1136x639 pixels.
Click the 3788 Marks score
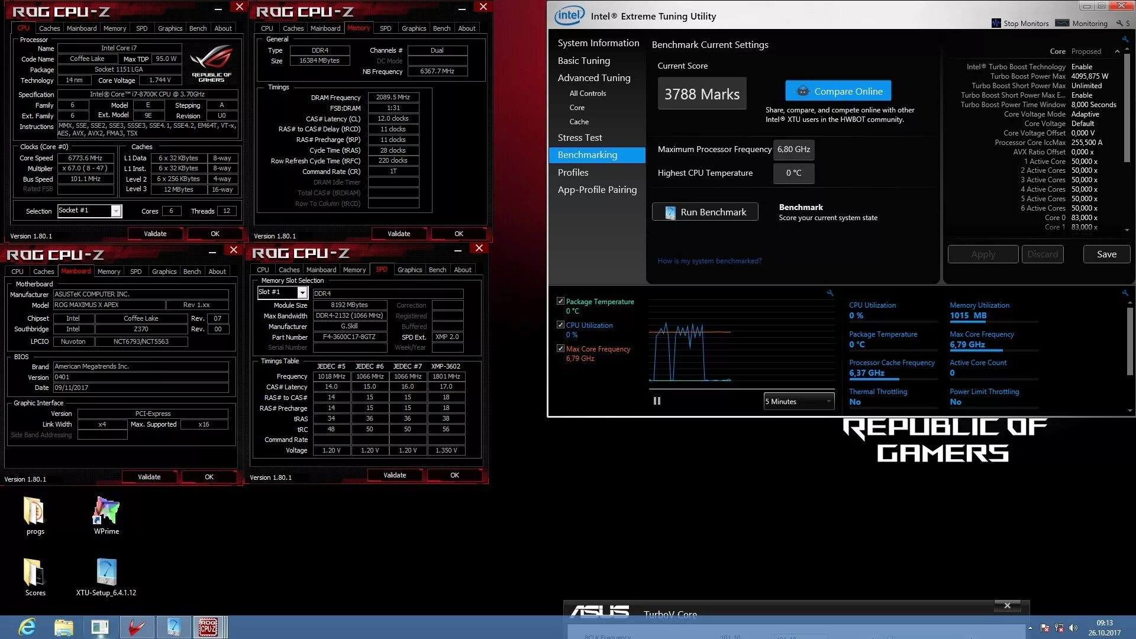click(x=702, y=93)
